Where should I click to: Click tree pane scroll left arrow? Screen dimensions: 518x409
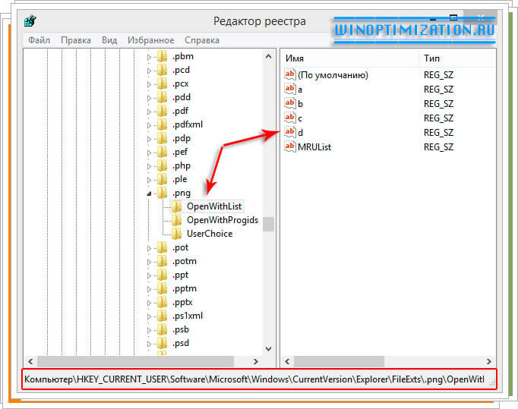tap(30, 361)
